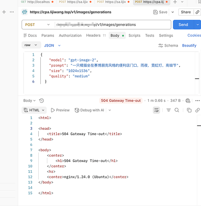This screenshot has height=206, width=201.
Task: Open Debug with AI
Action: pos(89,110)
